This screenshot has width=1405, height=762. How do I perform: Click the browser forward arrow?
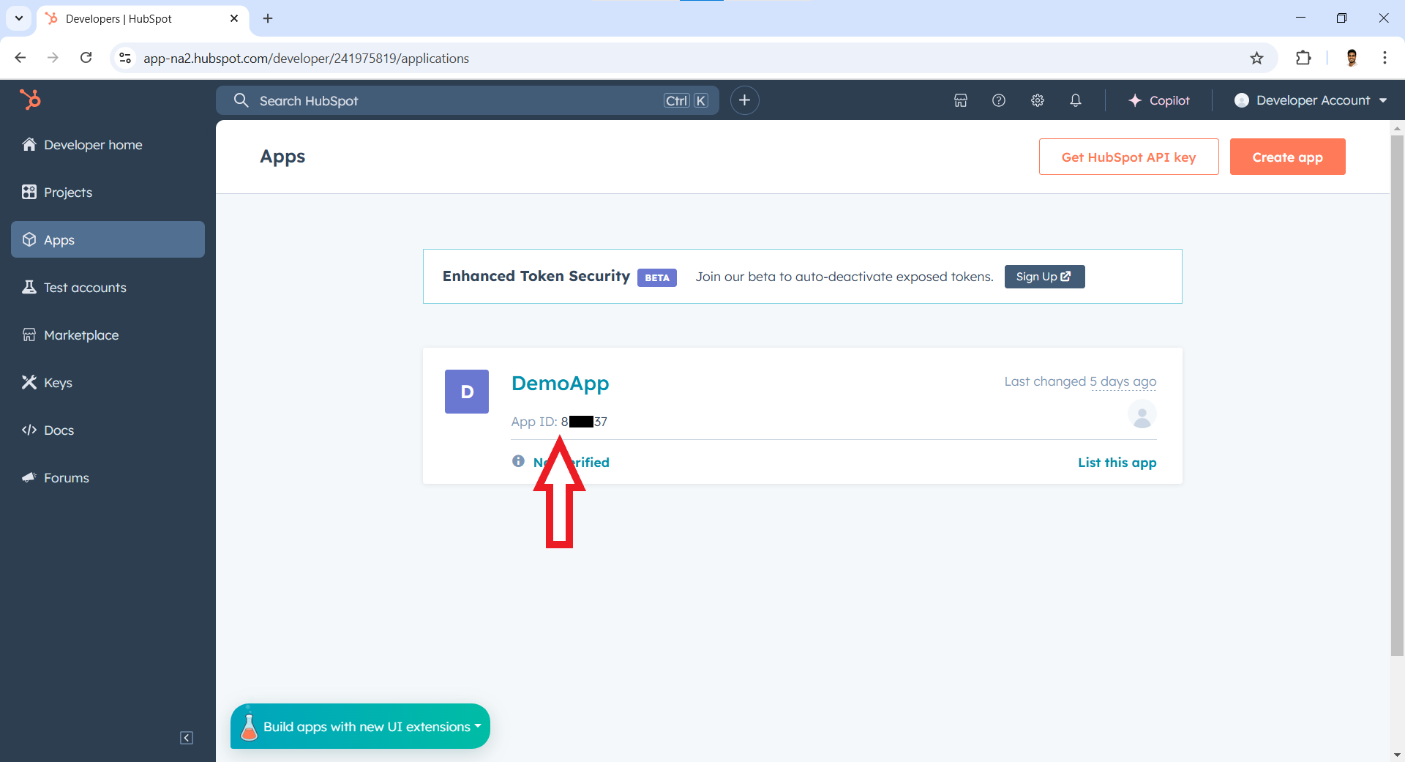point(53,58)
